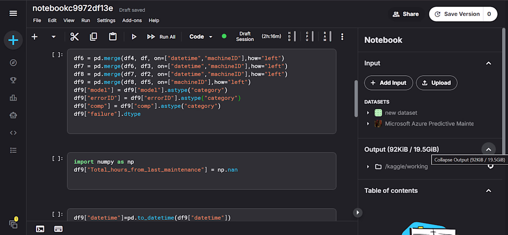Click the RAM usage indicator
This screenshot has width=508, height=235.
pos(327,36)
